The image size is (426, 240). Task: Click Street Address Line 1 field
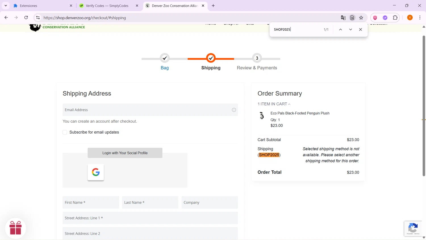(150, 218)
